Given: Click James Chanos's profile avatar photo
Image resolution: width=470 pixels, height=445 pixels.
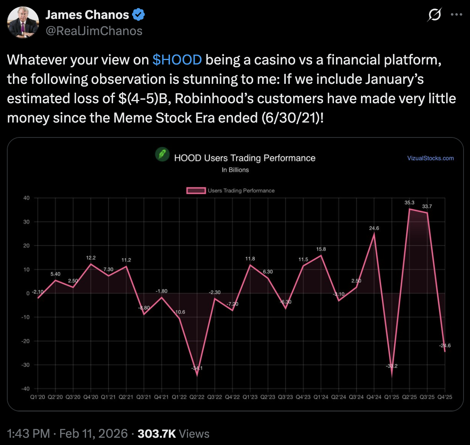Looking at the screenshot, I should [23, 23].
